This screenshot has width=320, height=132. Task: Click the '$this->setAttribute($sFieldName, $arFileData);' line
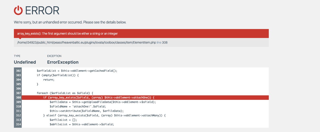click(x=87, y=111)
